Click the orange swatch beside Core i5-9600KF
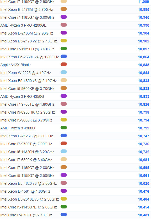The height and width of the screenshot is (219, 151). click(x=64, y=88)
